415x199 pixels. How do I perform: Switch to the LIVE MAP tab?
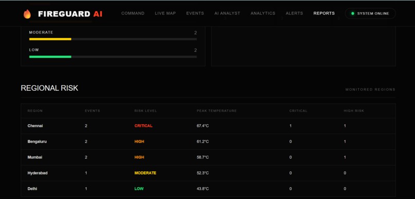[x=165, y=13]
